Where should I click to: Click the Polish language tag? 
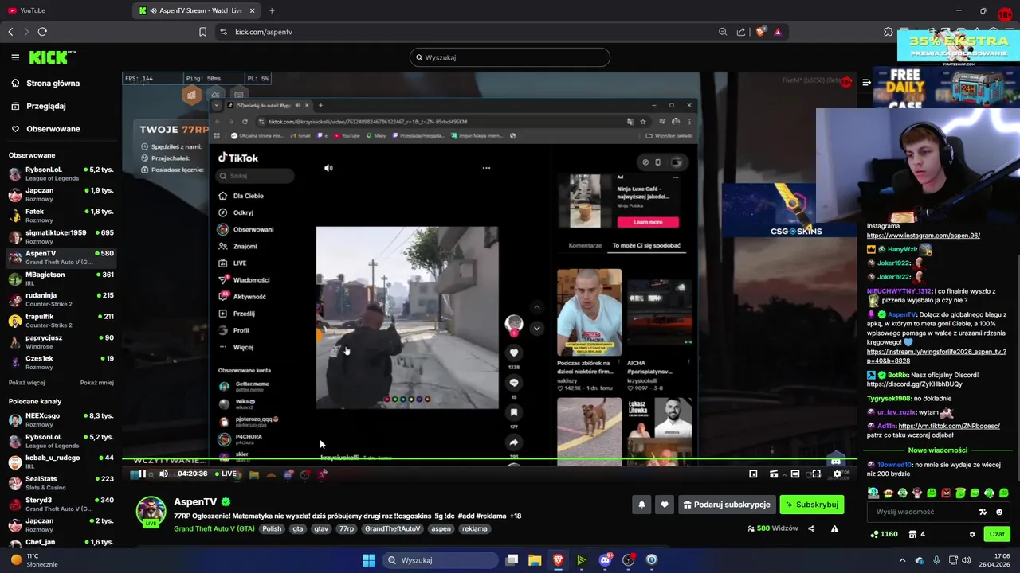point(272,528)
